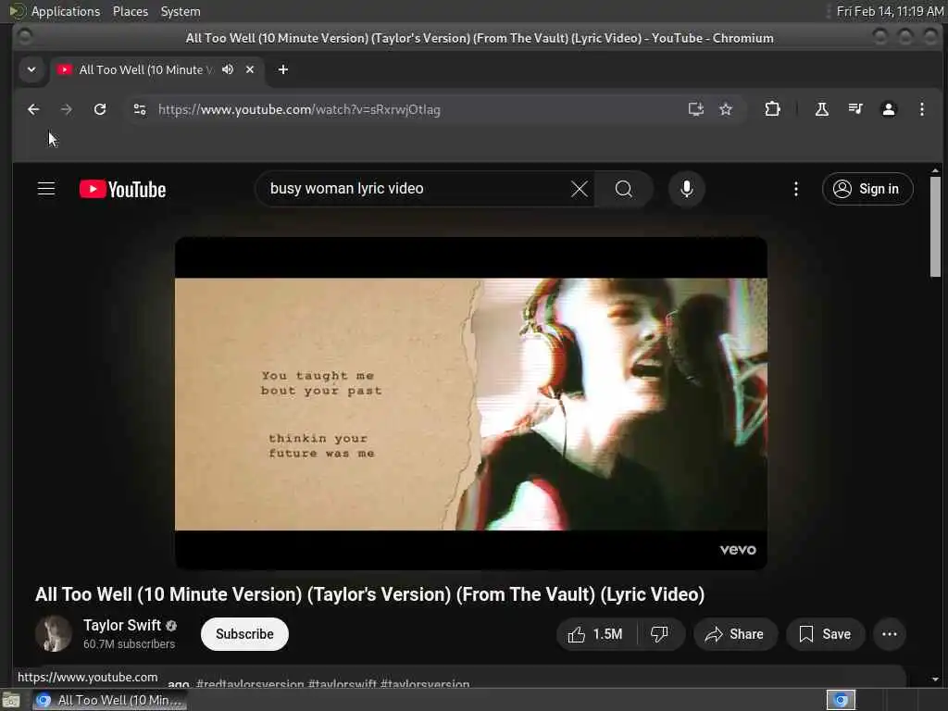Image resolution: width=948 pixels, height=711 pixels.
Task: Open the System menu
Action: [181, 11]
